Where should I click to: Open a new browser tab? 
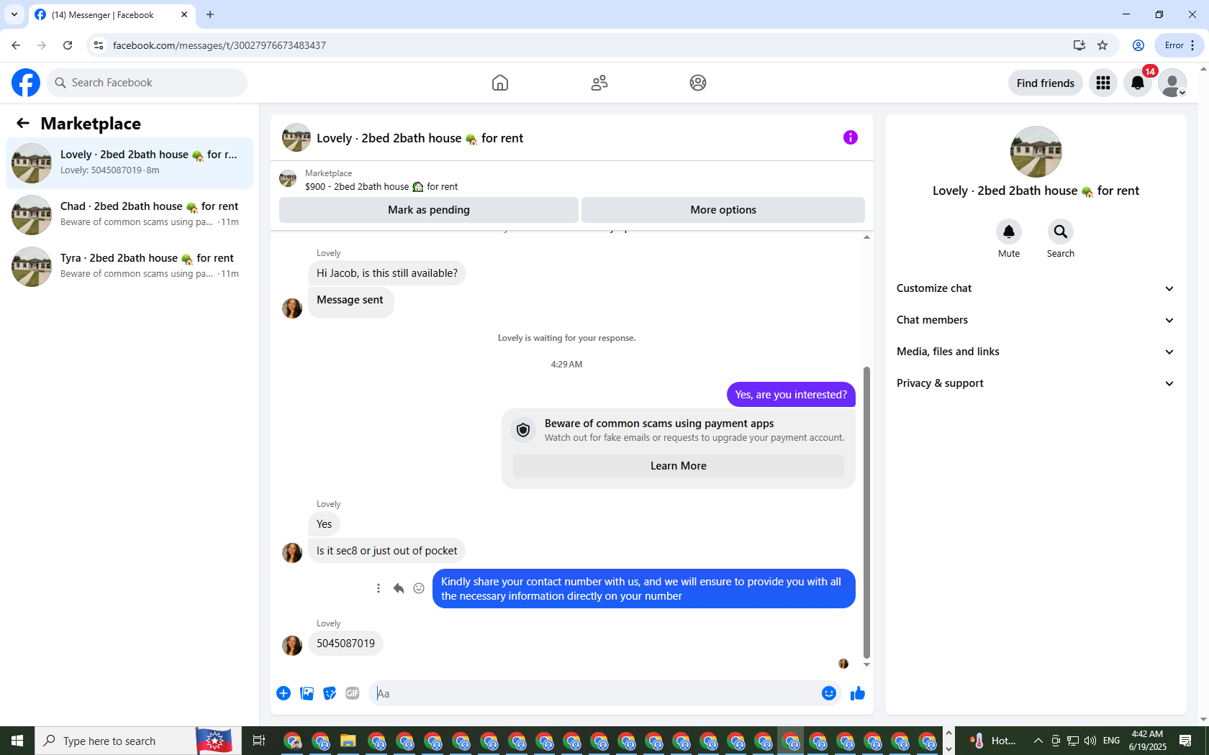[x=210, y=14]
